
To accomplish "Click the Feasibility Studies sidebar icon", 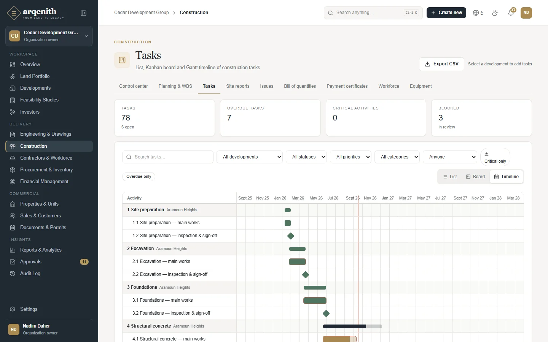I will (x=13, y=100).
